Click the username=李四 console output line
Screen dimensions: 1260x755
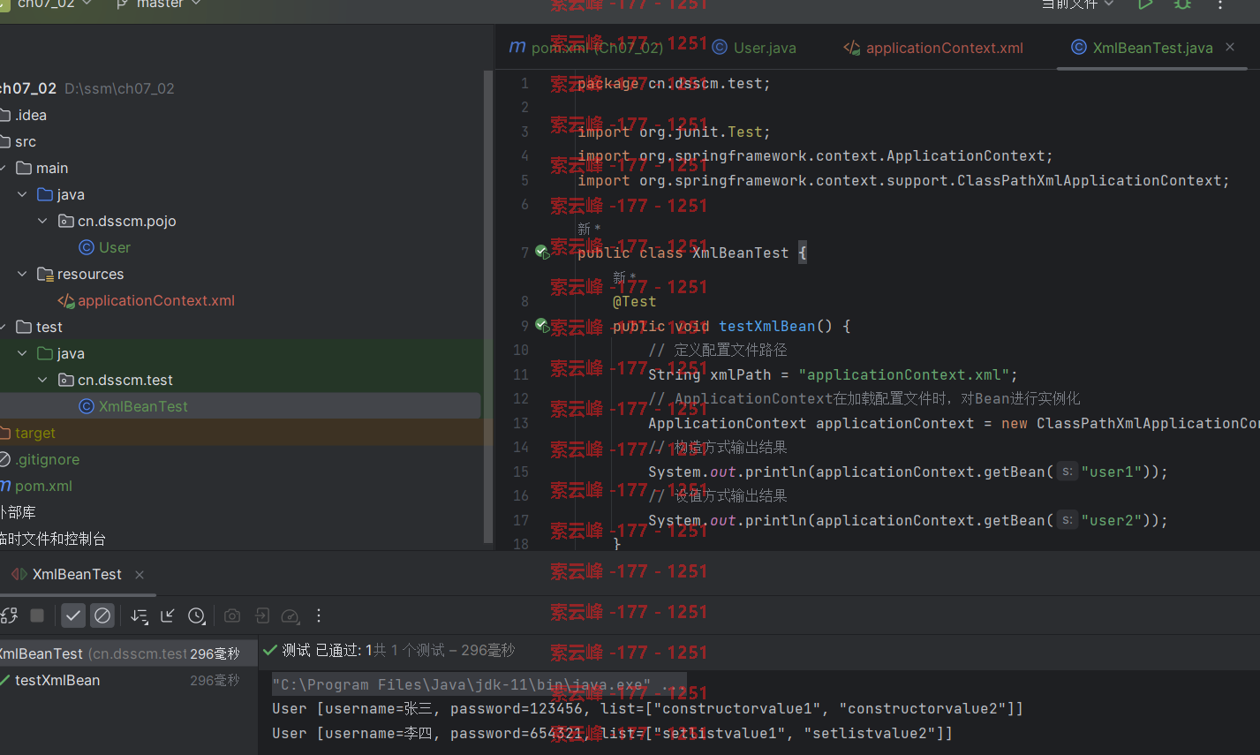(x=612, y=733)
